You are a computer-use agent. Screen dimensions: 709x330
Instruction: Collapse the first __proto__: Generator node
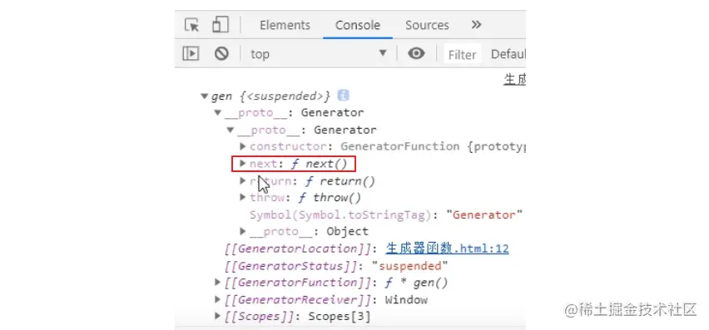point(218,112)
